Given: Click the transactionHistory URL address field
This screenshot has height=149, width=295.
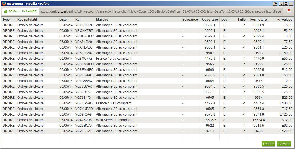Looking at the screenshot, I should pos(161,11).
